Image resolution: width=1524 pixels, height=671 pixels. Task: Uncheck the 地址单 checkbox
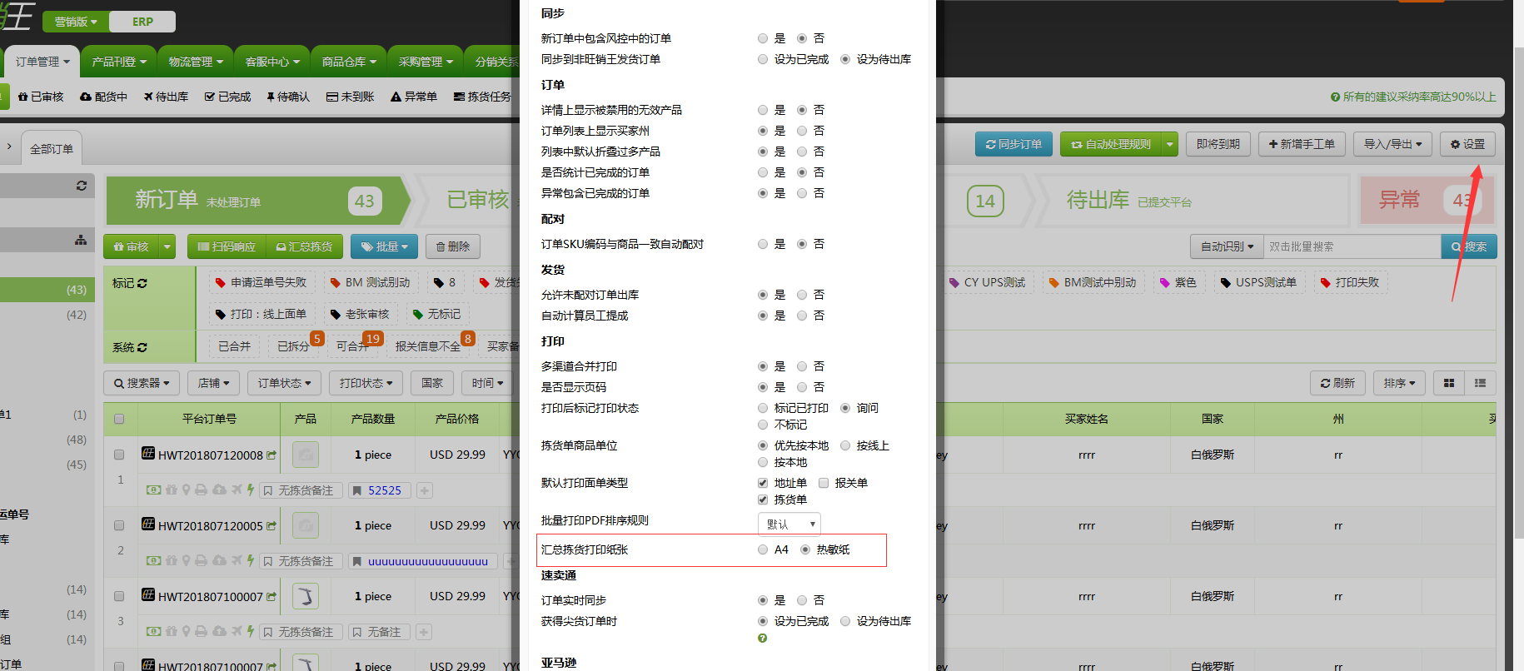(x=763, y=483)
